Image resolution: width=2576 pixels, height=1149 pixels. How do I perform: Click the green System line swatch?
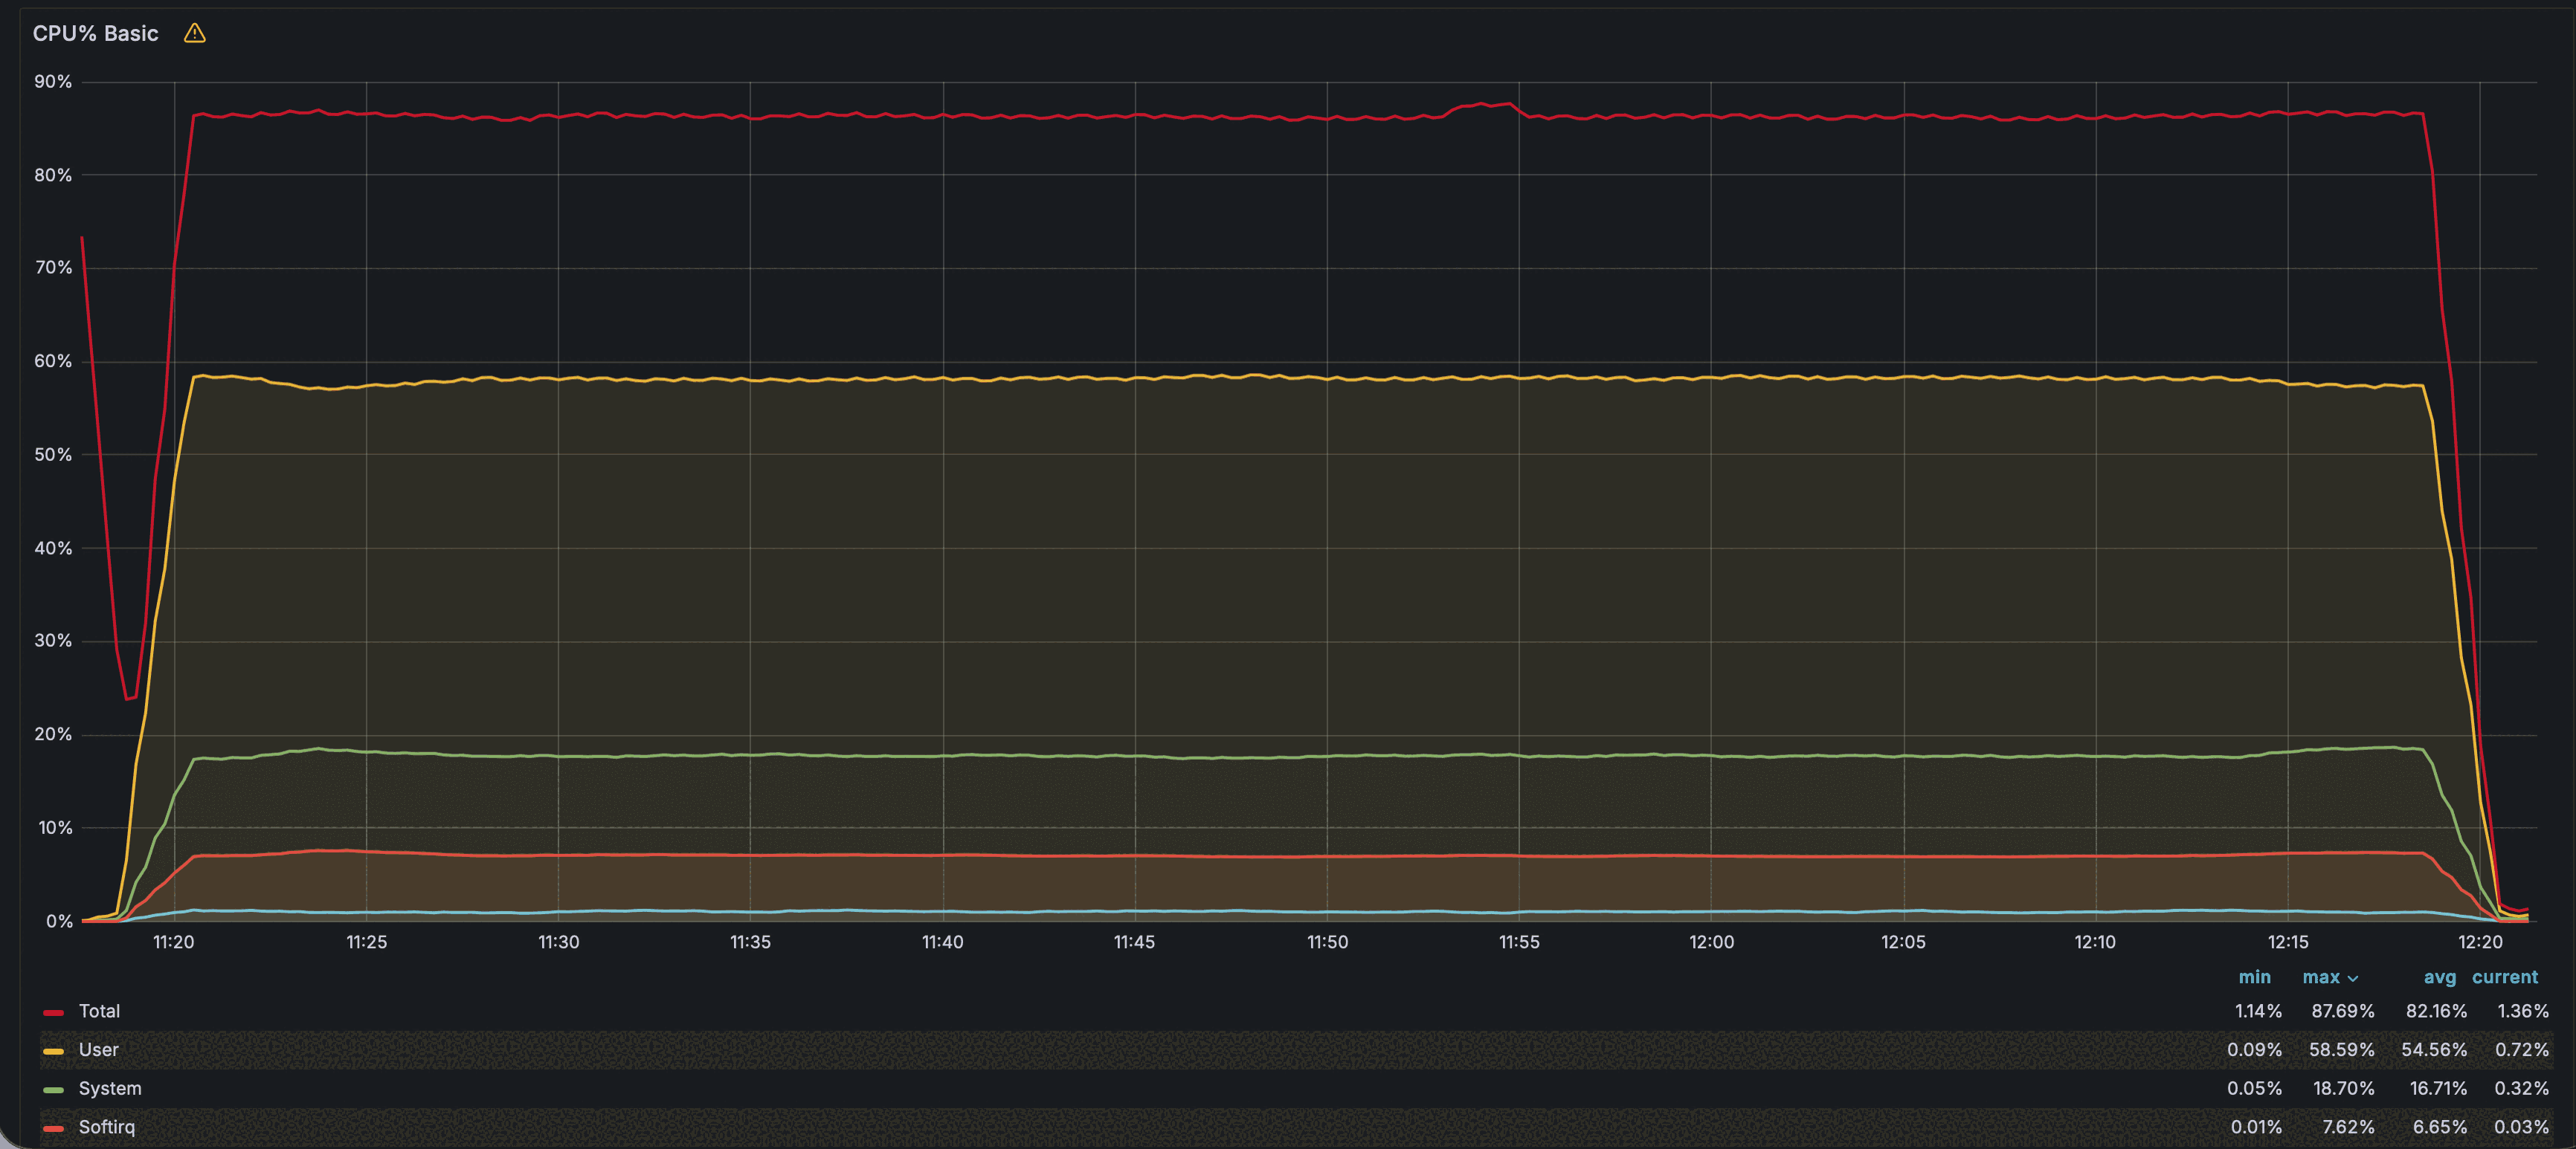pos(53,1089)
